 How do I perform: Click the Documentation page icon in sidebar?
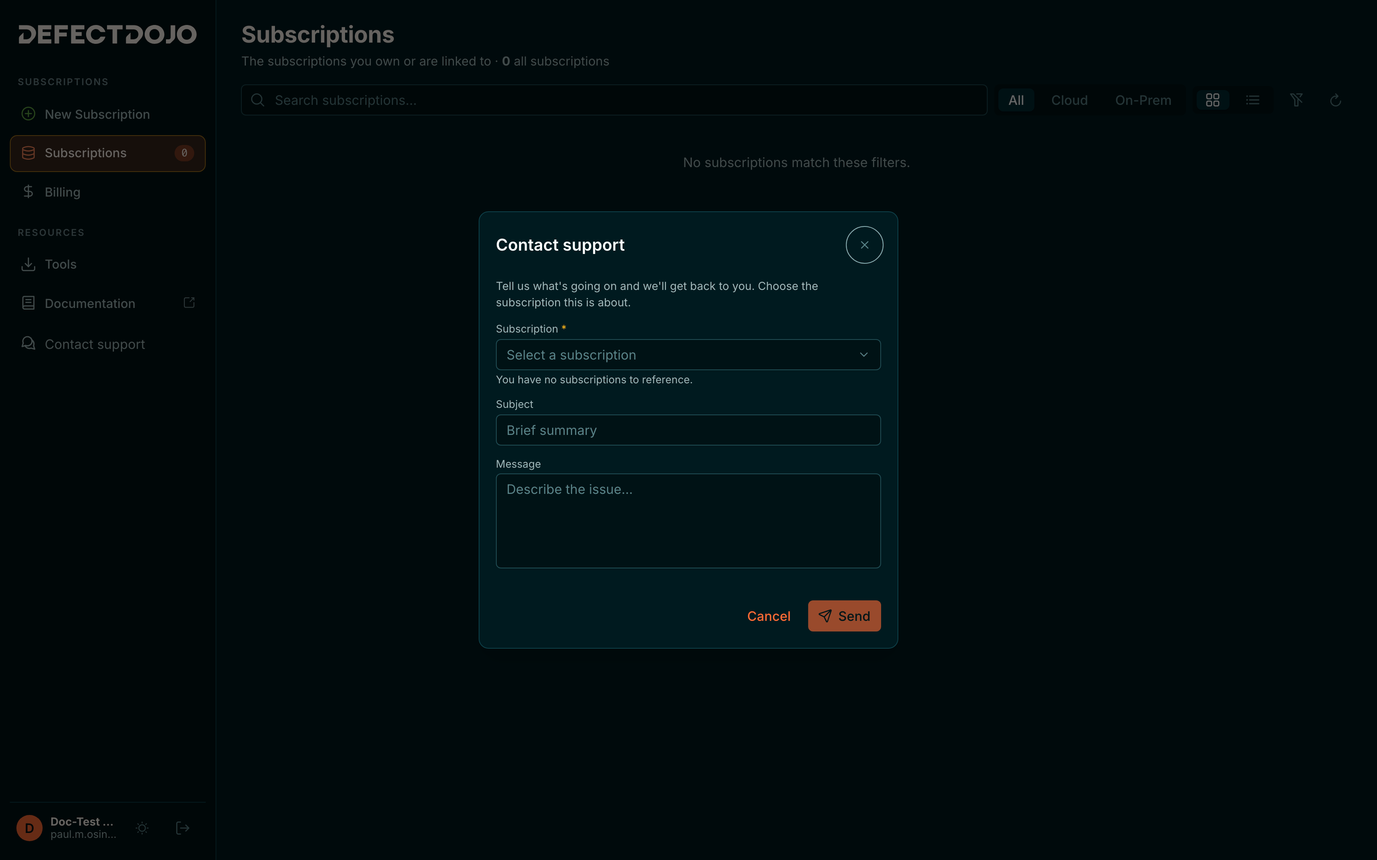click(28, 303)
